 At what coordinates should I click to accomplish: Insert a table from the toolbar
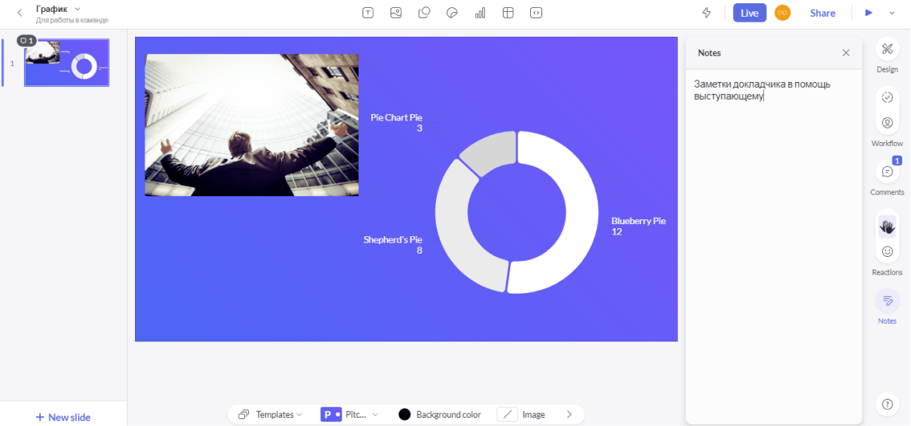point(508,13)
